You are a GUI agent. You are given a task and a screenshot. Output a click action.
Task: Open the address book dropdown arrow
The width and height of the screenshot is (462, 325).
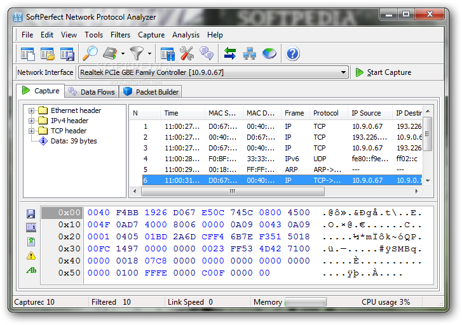(123, 53)
